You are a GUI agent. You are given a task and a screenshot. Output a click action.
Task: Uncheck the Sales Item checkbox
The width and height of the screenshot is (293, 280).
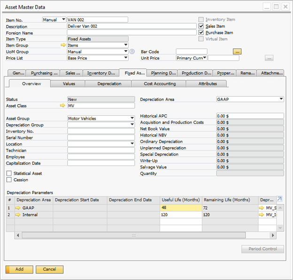(x=201, y=26)
